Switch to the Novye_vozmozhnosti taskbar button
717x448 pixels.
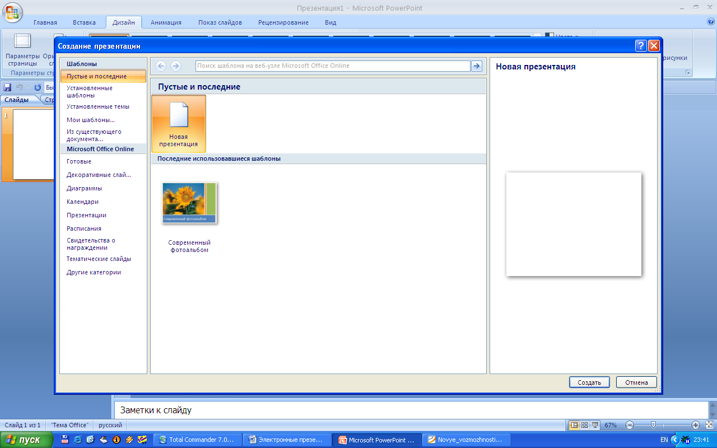click(x=467, y=440)
